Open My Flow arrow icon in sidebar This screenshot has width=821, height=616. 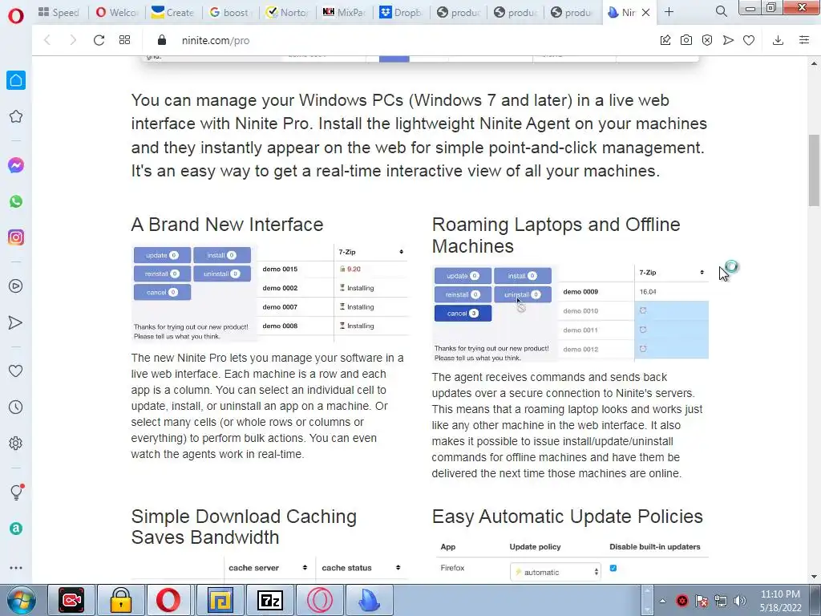click(x=16, y=322)
